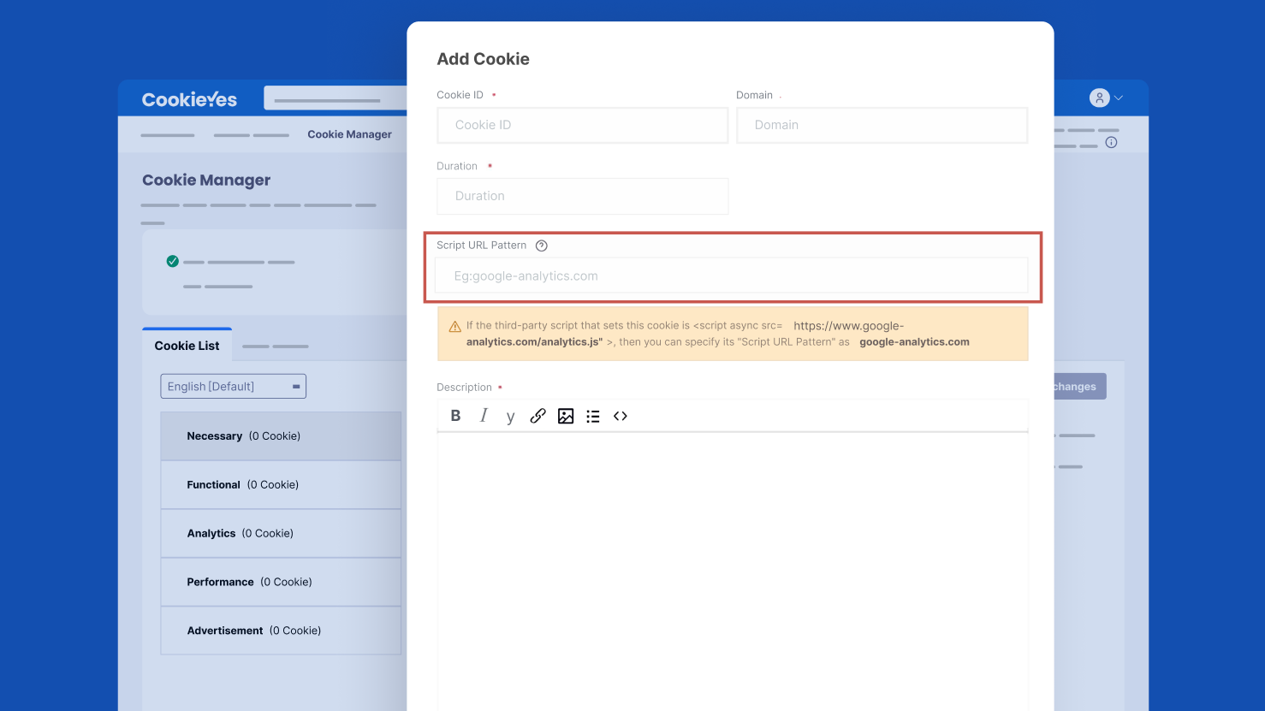Open the user account avatar

click(x=1099, y=98)
